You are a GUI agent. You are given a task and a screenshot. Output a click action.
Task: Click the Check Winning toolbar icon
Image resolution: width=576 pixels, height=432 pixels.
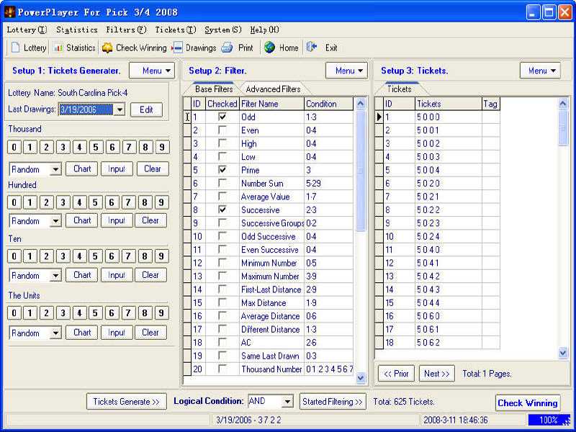107,48
